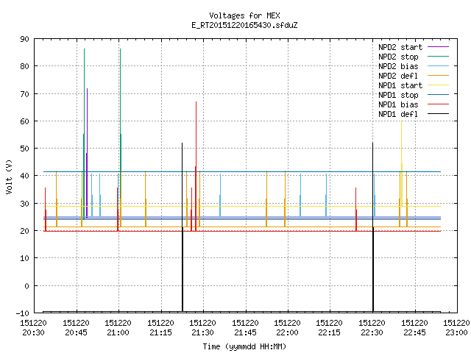Click the 'NPD2 start' legend label
Viewport: 471px width, 353px height.
[x=400, y=47]
